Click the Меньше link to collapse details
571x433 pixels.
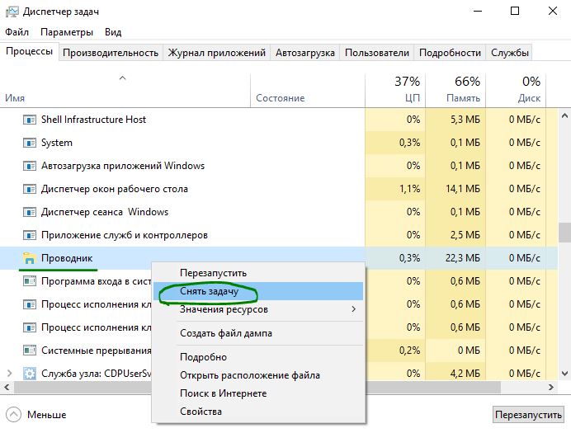tap(46, 415)
